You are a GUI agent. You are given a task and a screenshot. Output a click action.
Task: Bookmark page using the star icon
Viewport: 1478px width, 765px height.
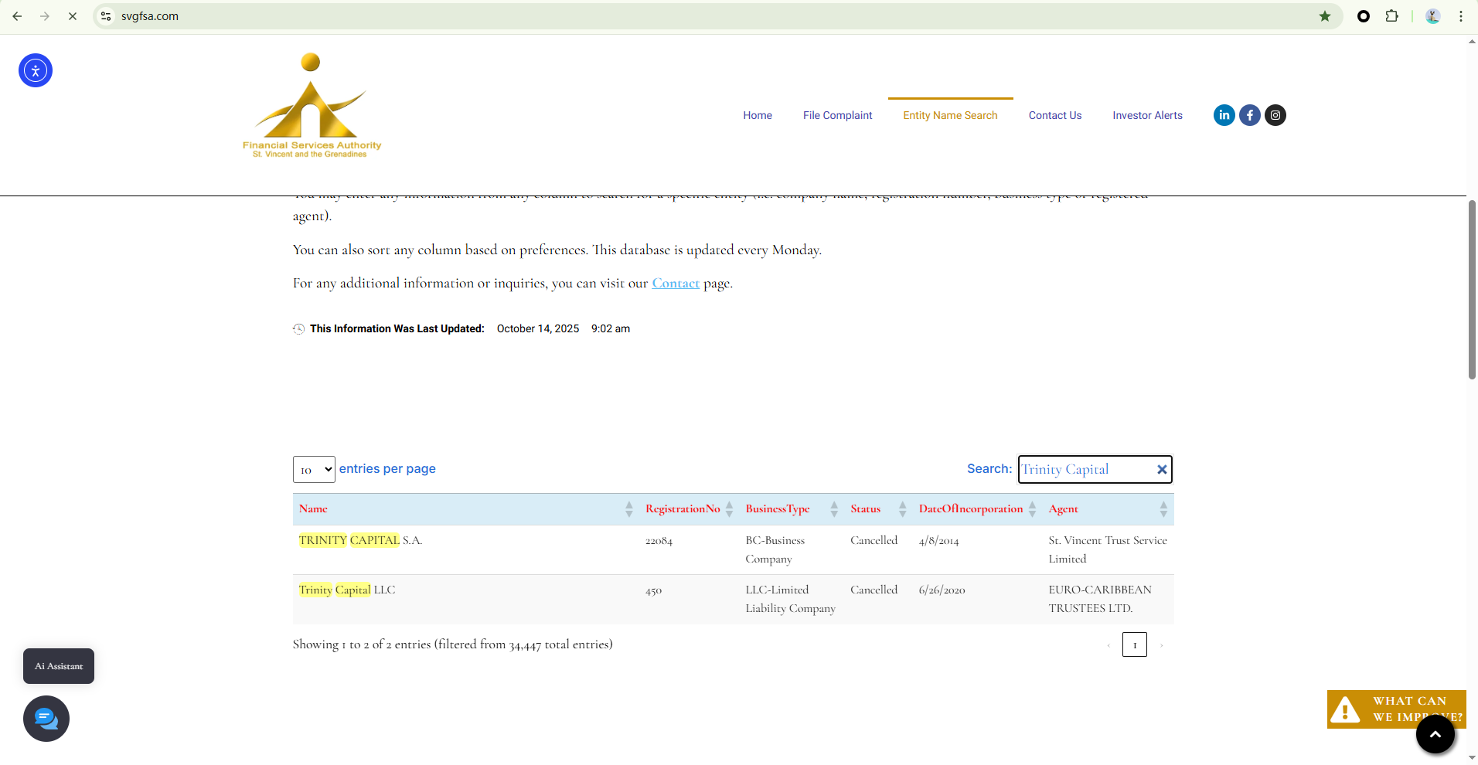coord(1325,16)
